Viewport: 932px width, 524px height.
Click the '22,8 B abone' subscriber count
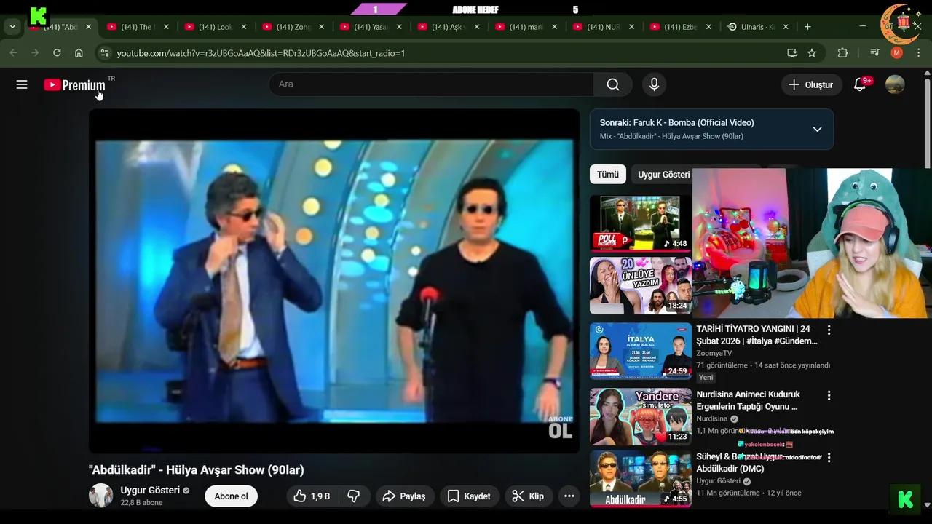point(141,503)
